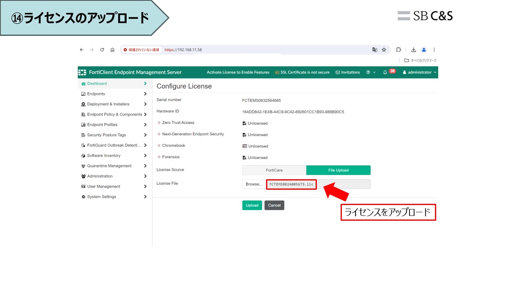516x290 pixels.
Task: Open the Invitations link in header
Action: click(x=347, y=72)
